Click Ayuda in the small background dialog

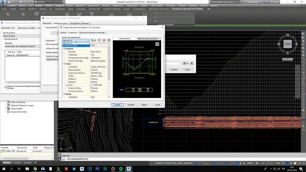tap(187, 70)
